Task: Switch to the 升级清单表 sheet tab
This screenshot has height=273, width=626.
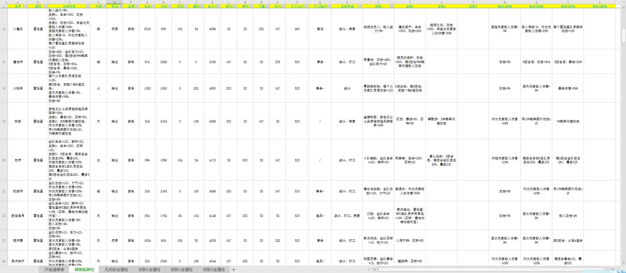Action: click(55, 270)
